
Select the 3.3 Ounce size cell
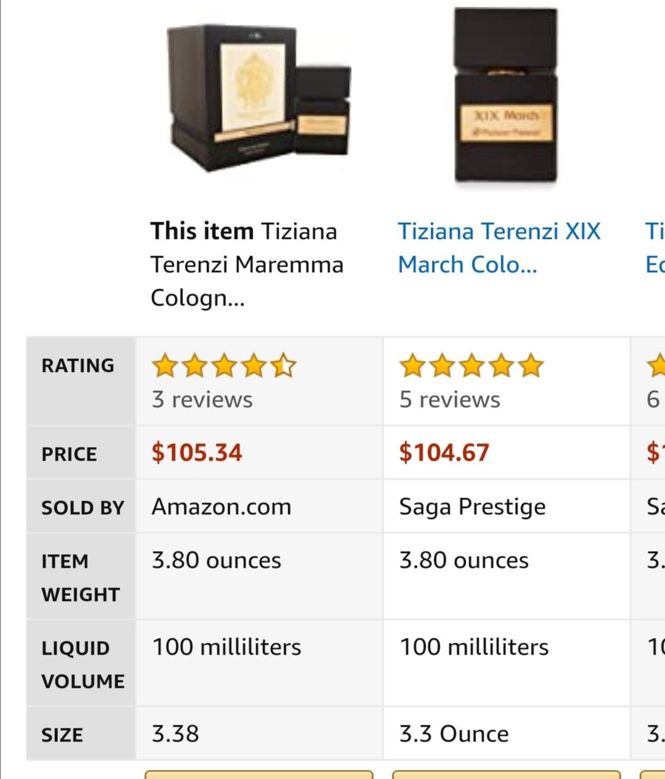(454, 734)
